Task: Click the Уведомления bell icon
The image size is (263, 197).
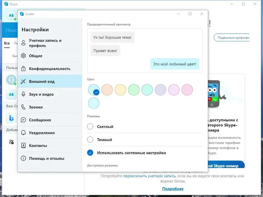Action: (23, 132)
